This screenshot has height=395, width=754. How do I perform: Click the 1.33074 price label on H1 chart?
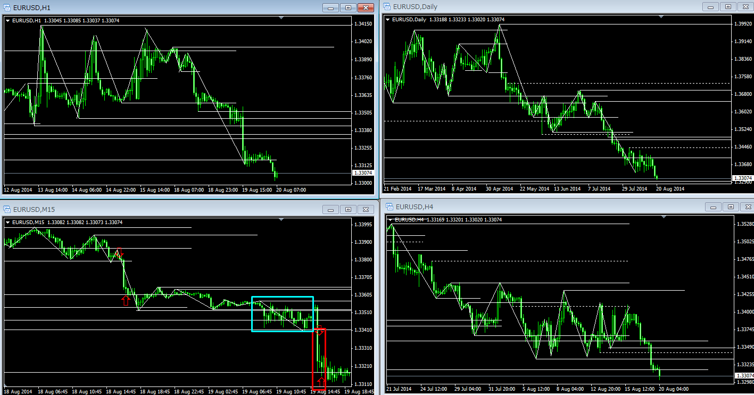tap(363, 173)
